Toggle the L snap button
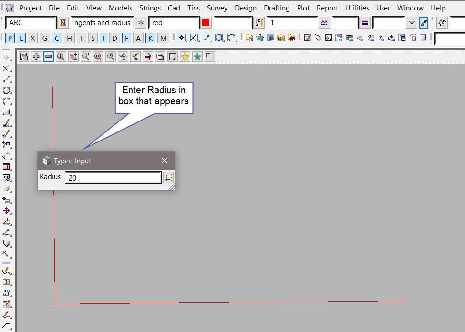The width and height of the screenshot is (465, 332). 21,39
